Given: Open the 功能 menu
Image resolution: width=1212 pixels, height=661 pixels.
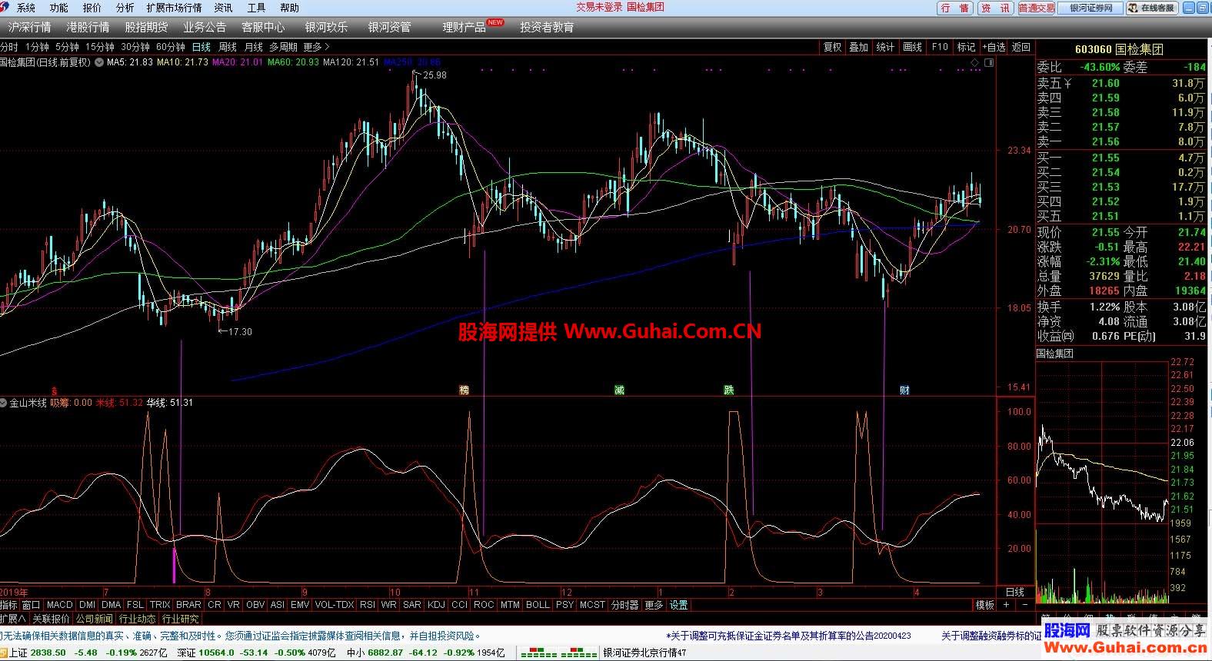Looking at the screenshot, I should tap(58, 8).
